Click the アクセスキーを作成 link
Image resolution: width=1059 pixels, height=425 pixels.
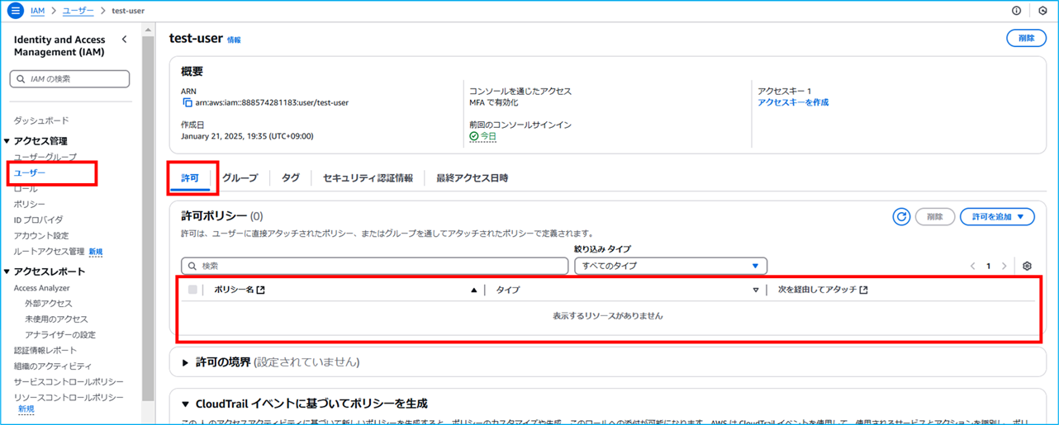pyautogui.click(x=793, y=103)
